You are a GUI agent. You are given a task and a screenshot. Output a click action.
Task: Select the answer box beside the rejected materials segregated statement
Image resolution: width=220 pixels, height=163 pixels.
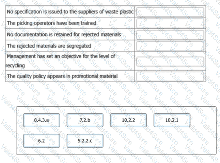pyautogui.click(x=170, y=45)
